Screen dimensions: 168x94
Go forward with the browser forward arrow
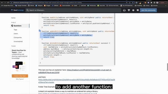point(5,3)
